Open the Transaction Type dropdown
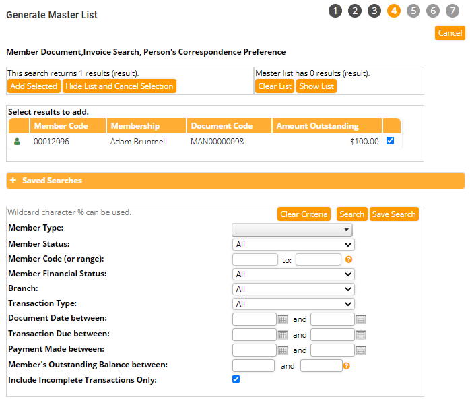This screenshot has width=470, height=399. click(293, 304)
